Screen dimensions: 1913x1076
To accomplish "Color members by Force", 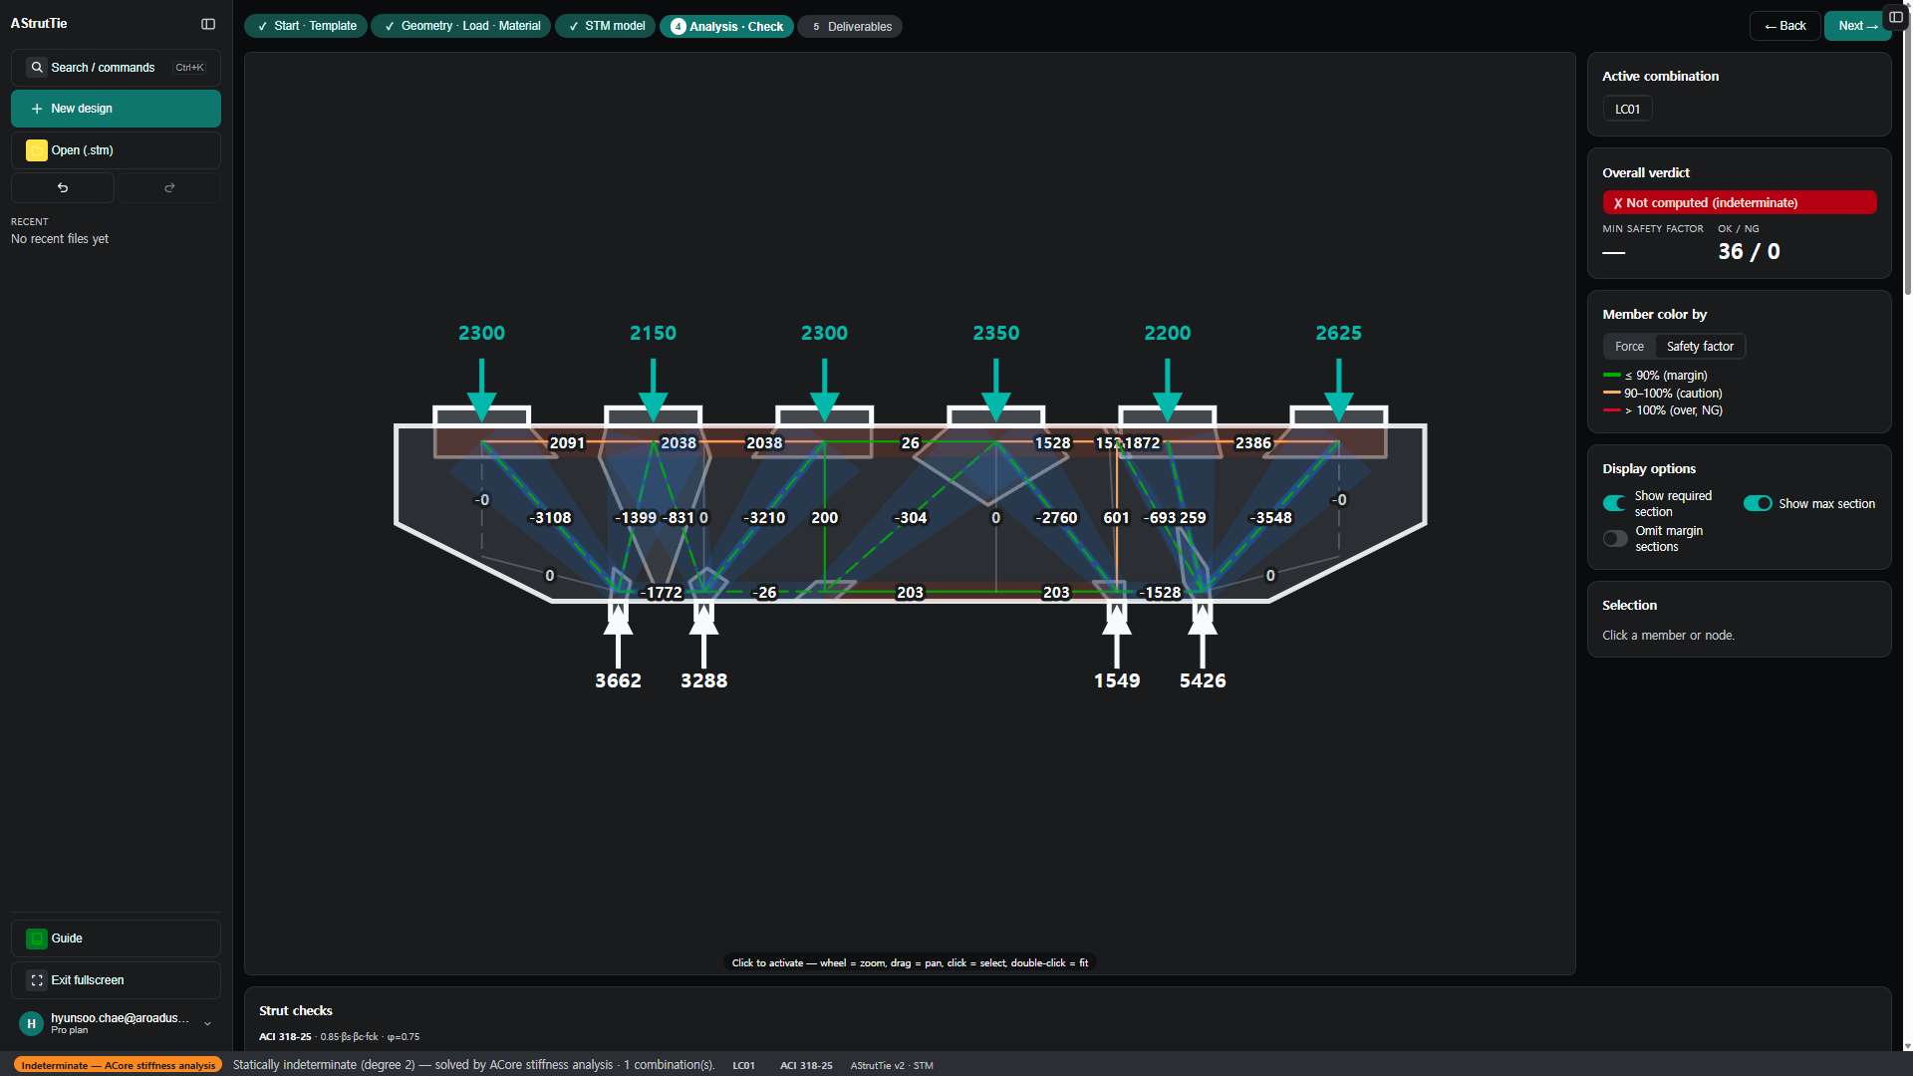I will click(x=1629, y=347).
